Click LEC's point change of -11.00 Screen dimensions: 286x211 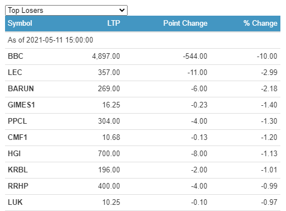click(x=198, y=72)
